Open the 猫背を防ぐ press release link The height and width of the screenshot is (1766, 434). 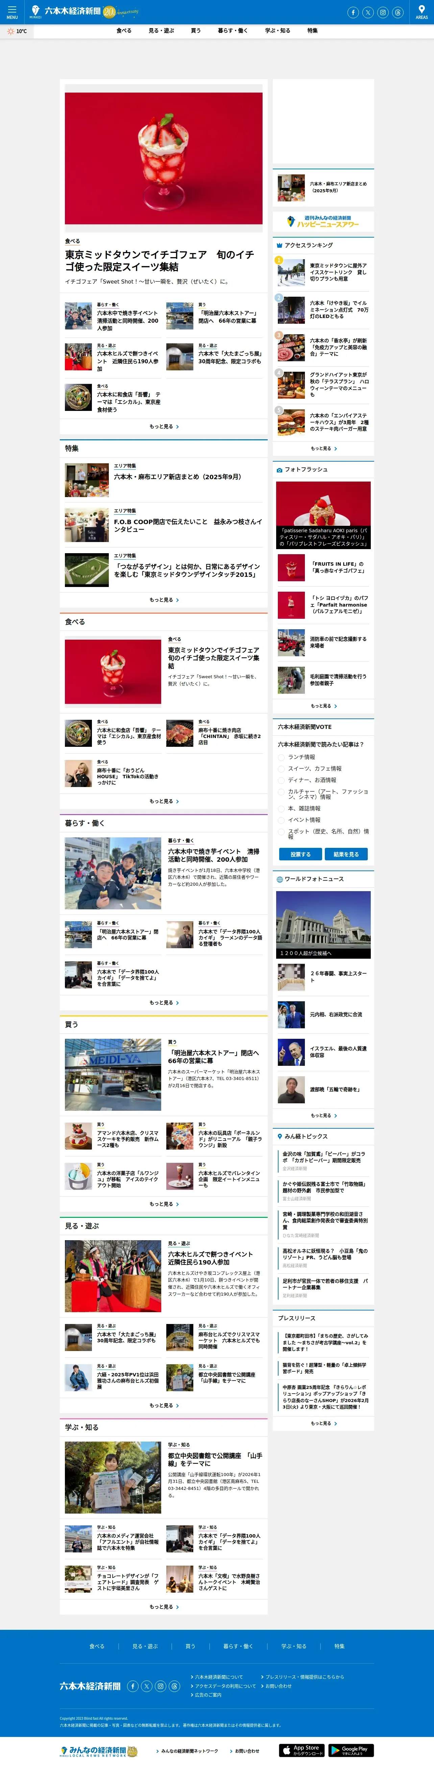(325, 1368)
